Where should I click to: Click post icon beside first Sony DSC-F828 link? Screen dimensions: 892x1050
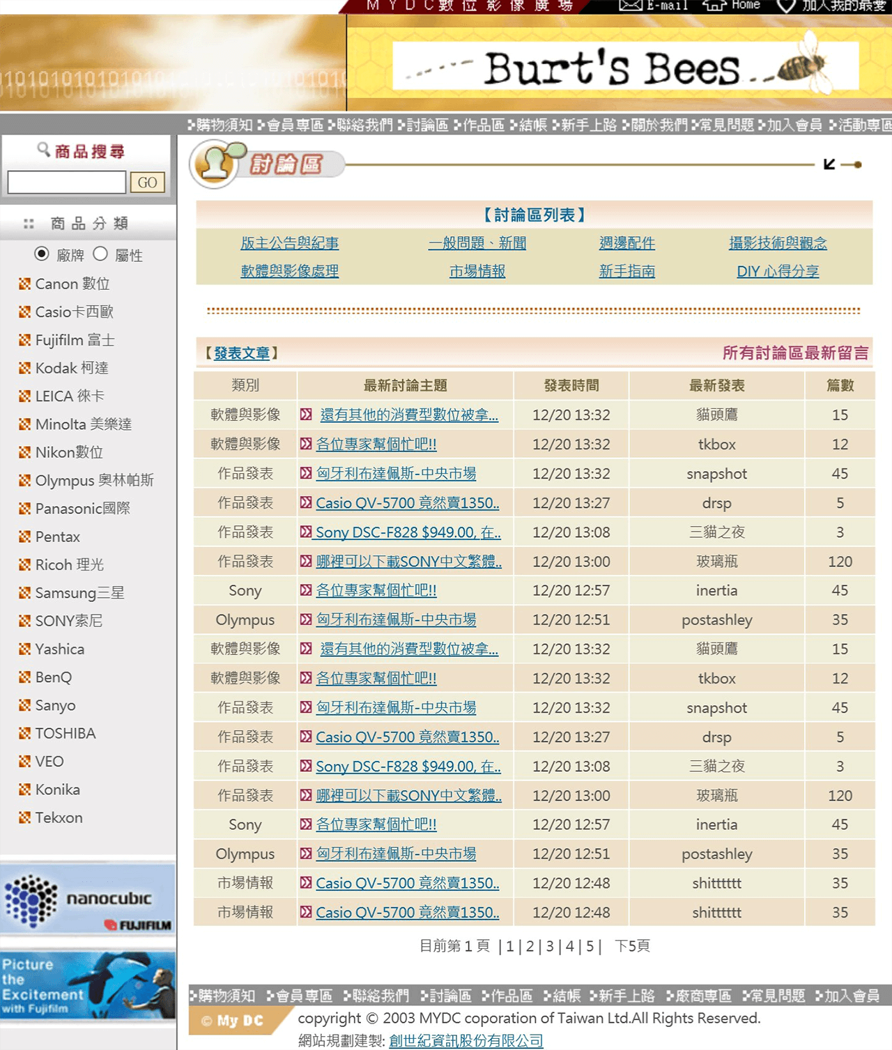(x=306, y=532)
